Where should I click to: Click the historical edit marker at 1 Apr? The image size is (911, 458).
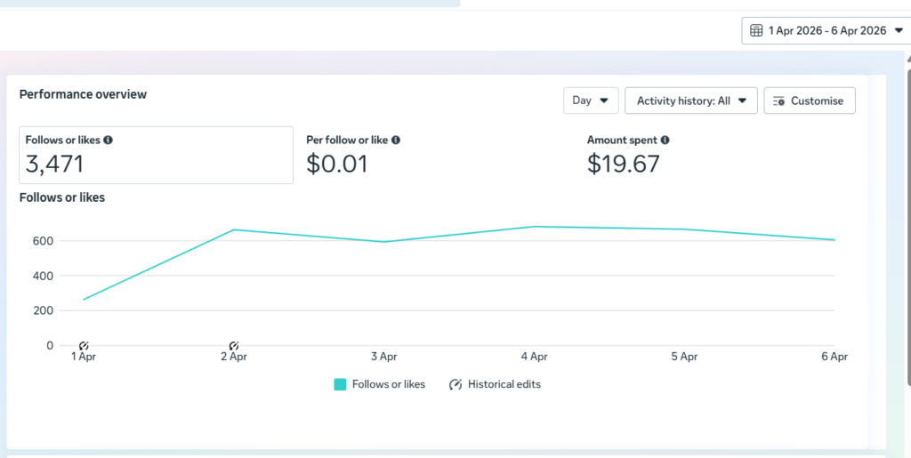[84, 345]
